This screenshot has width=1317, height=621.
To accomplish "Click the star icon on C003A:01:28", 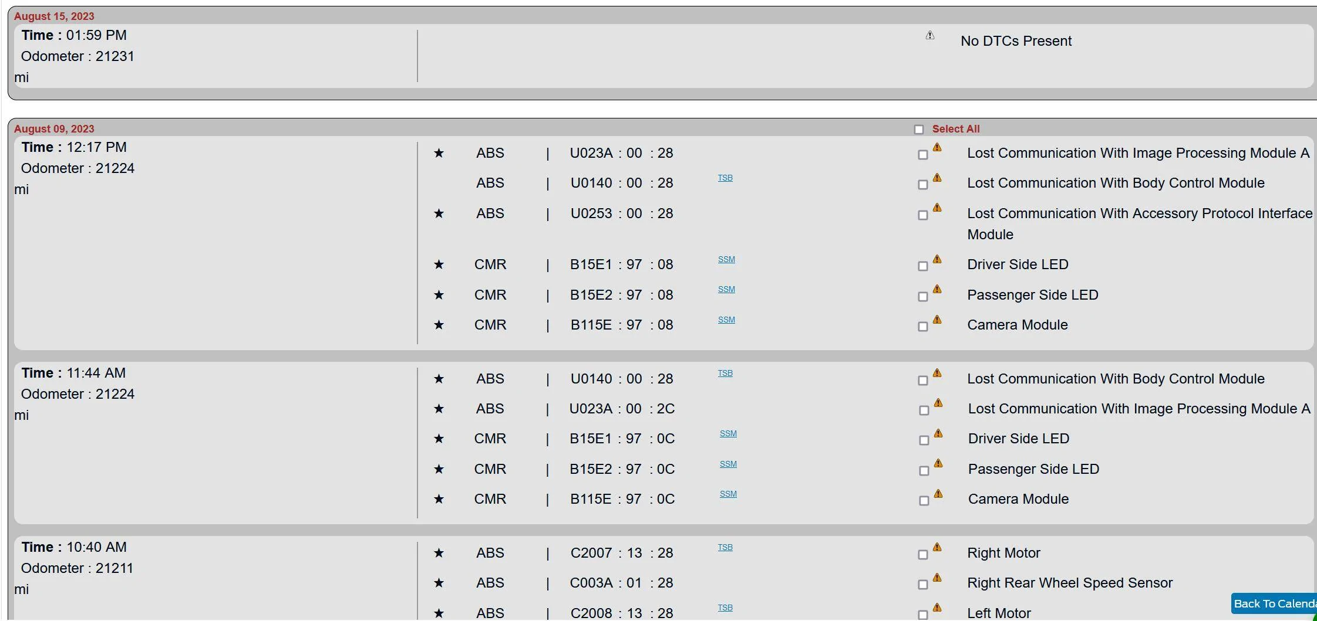I will [439, 583].
